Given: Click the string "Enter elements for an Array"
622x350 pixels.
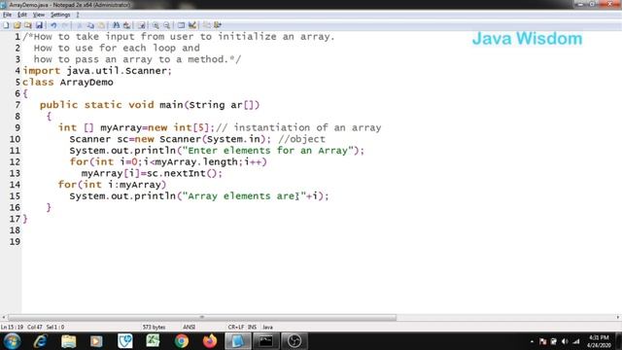Looking at the screenshot, I should [268, 151].
